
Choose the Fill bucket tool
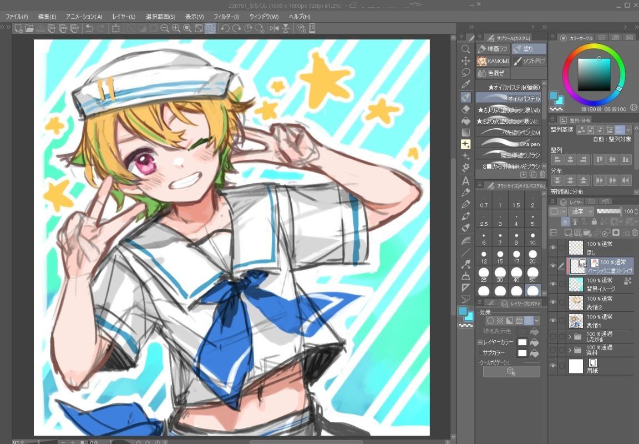(x=466, y=120)
